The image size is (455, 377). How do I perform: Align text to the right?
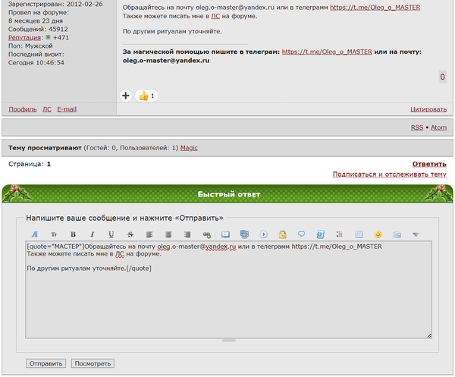click(187, 234)
